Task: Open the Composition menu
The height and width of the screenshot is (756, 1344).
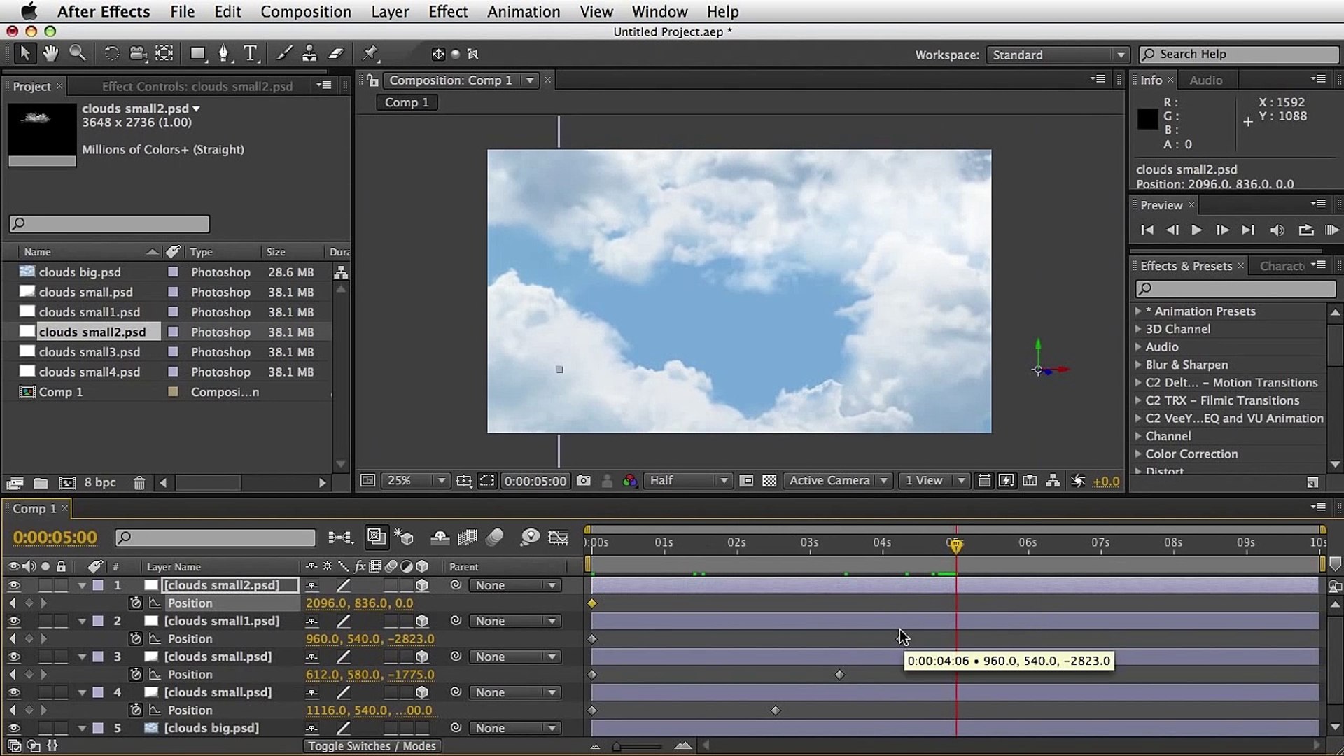Action: [306, 12]
